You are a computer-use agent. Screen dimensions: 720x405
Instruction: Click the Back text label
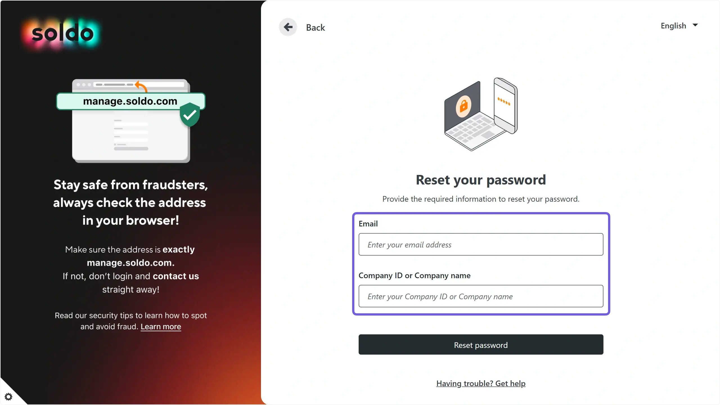[x=315, y=28]
